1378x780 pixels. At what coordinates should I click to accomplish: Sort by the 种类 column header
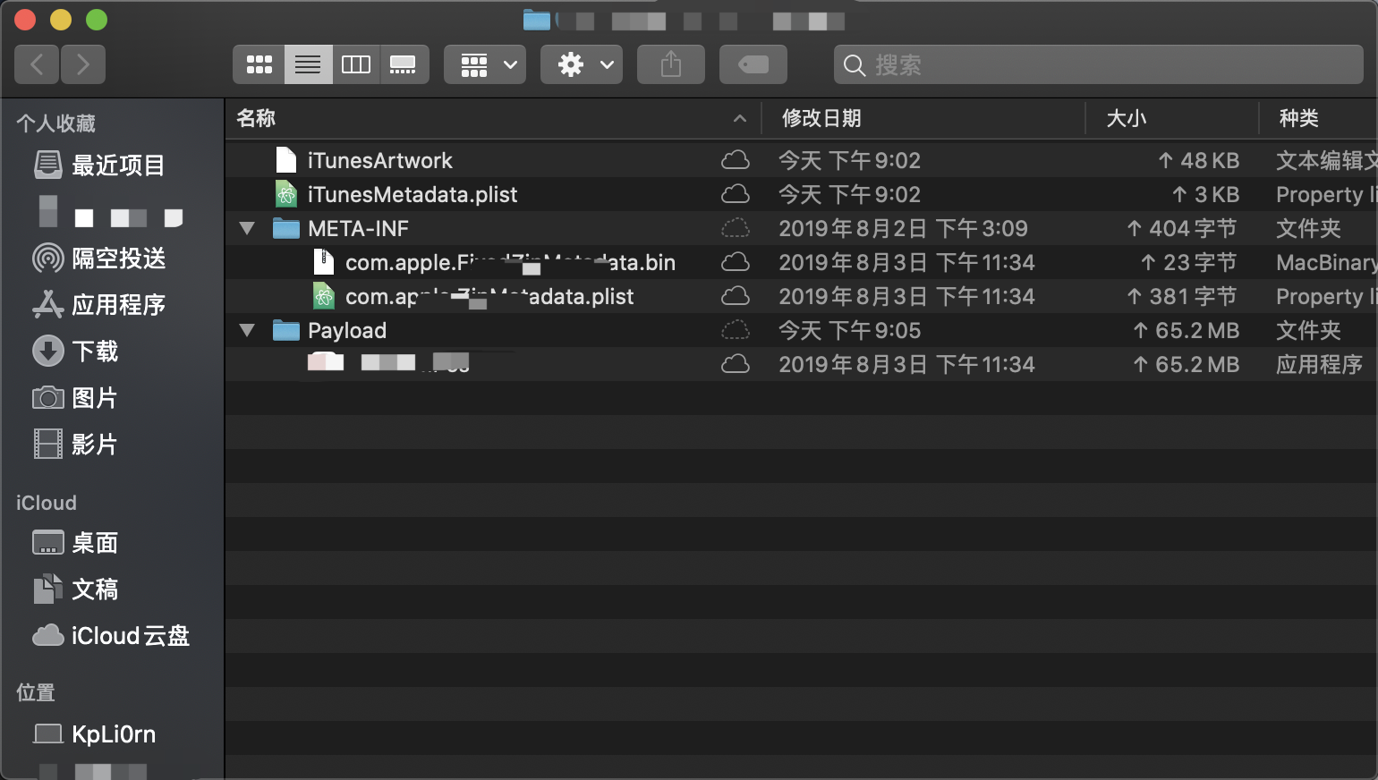pyautogui.click(x=1318, y=118)
